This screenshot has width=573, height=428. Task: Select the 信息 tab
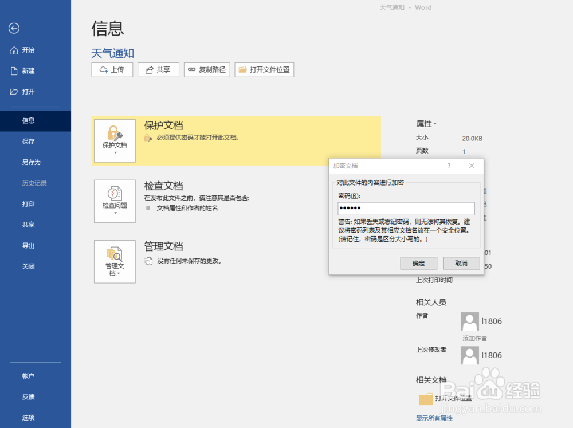click(x=36, y=121)
